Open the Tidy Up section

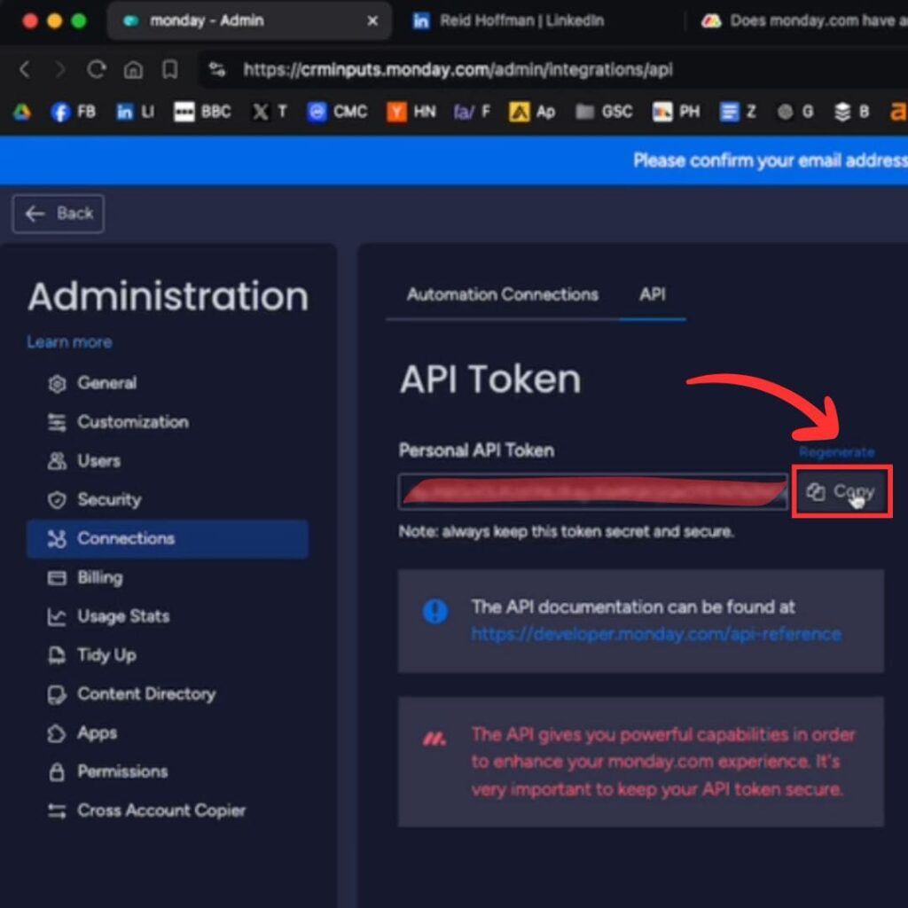(92, 655)
